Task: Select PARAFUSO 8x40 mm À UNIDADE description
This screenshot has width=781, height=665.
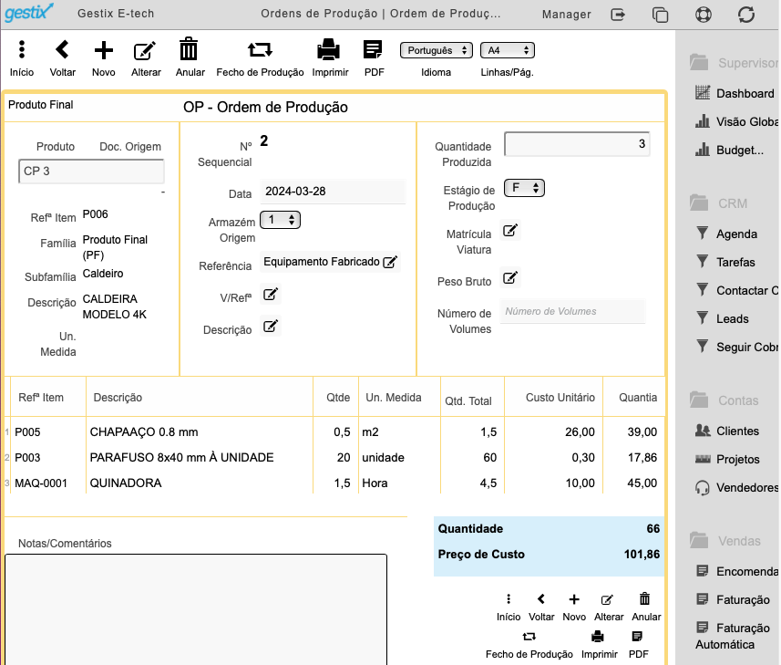Action: 181,458
